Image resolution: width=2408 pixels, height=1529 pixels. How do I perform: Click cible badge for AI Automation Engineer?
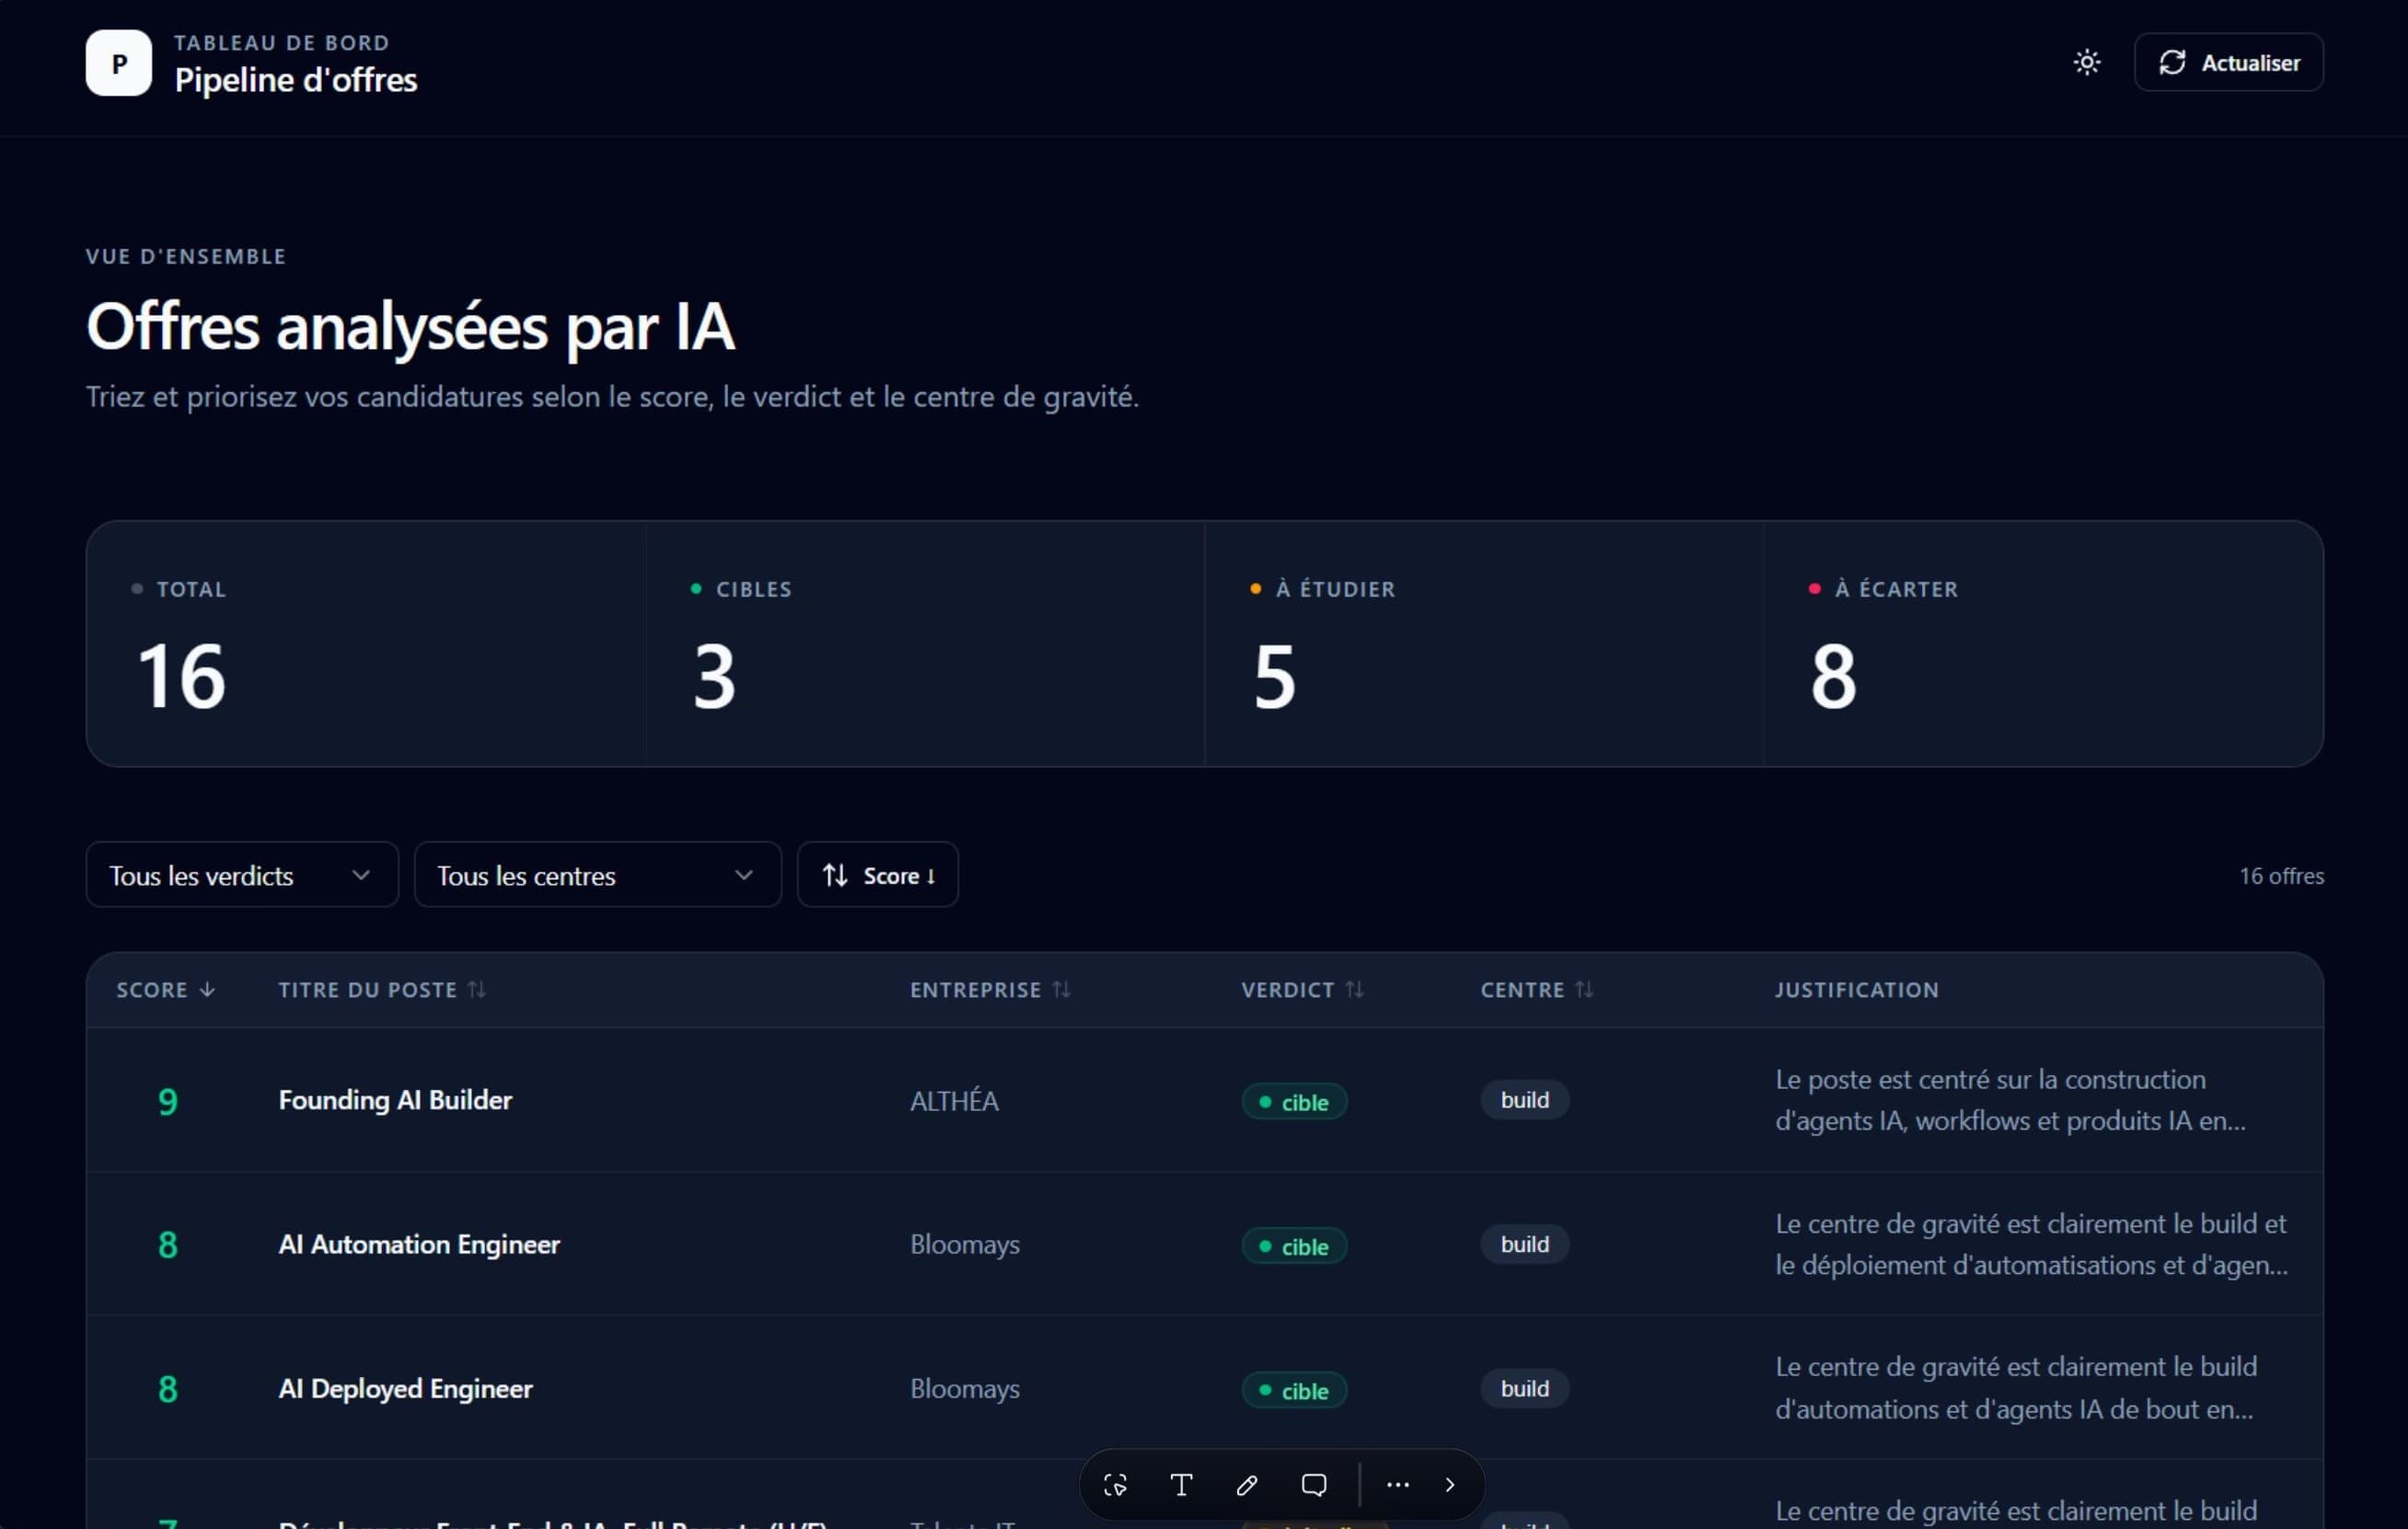(1294, 1246)
